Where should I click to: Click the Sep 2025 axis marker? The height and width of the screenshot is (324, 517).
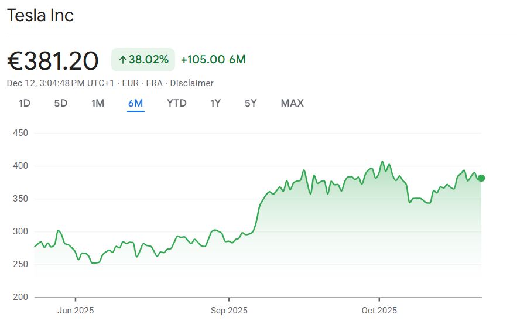(x=229, y=310)
